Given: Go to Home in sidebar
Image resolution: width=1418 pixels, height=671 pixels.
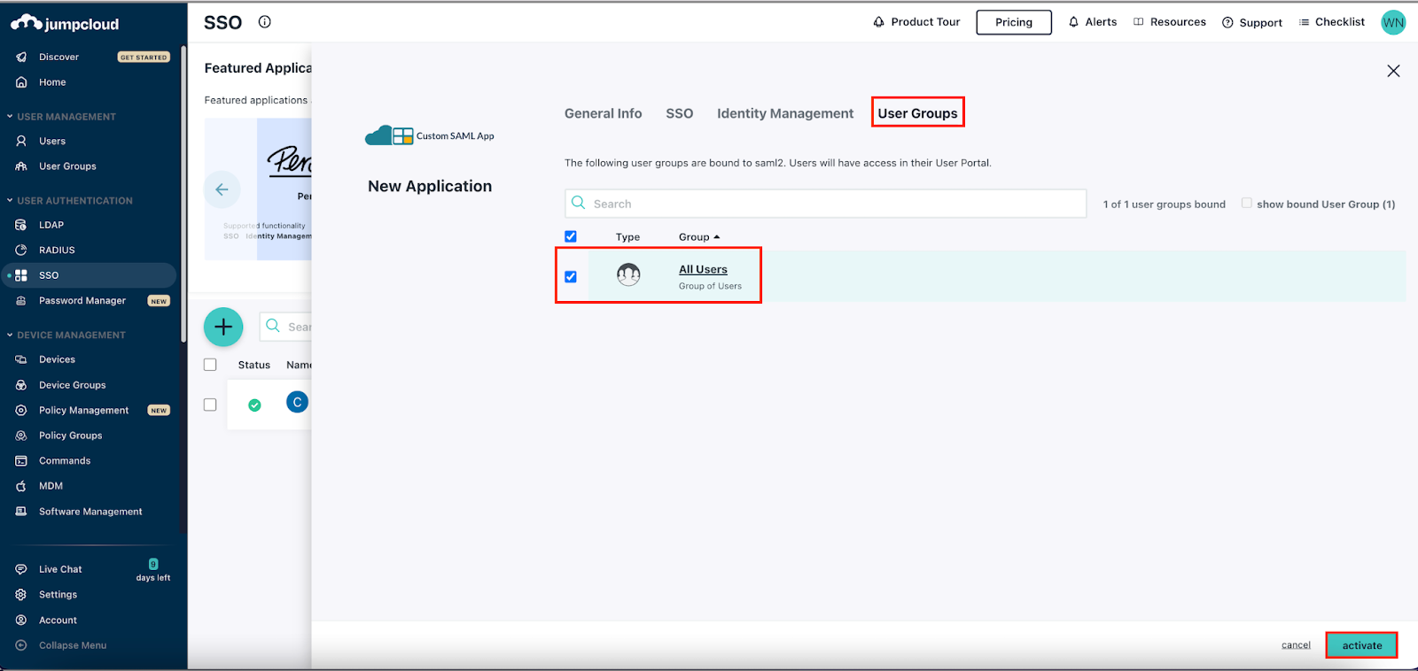Looking at the screenshot, I should 52,82.
